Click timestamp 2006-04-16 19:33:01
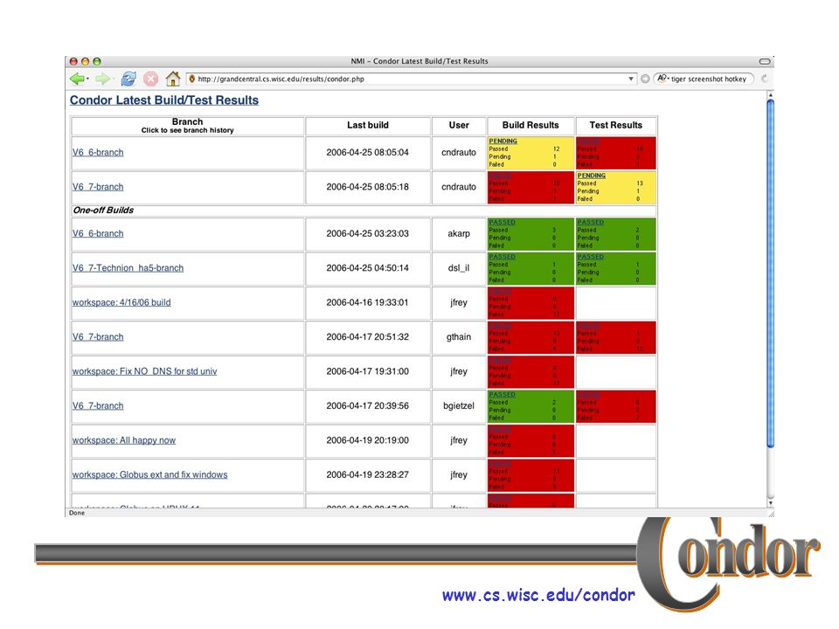Viewport: 839px width, 629px height. tap(368, 302)
